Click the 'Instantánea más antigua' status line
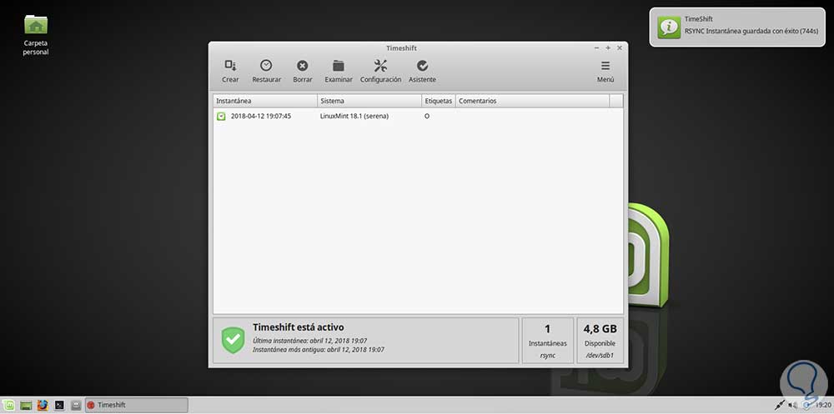834x414 pixels. click(318, 350)
